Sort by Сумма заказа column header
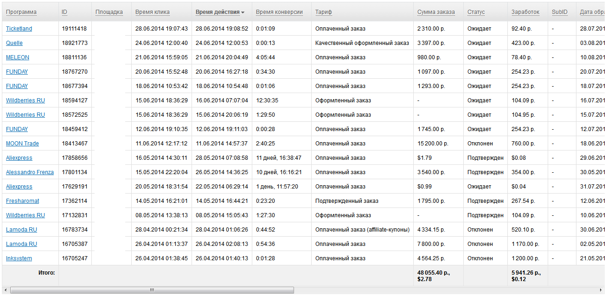This screenshot has width=608, height=295. click(x=436, y=12)
